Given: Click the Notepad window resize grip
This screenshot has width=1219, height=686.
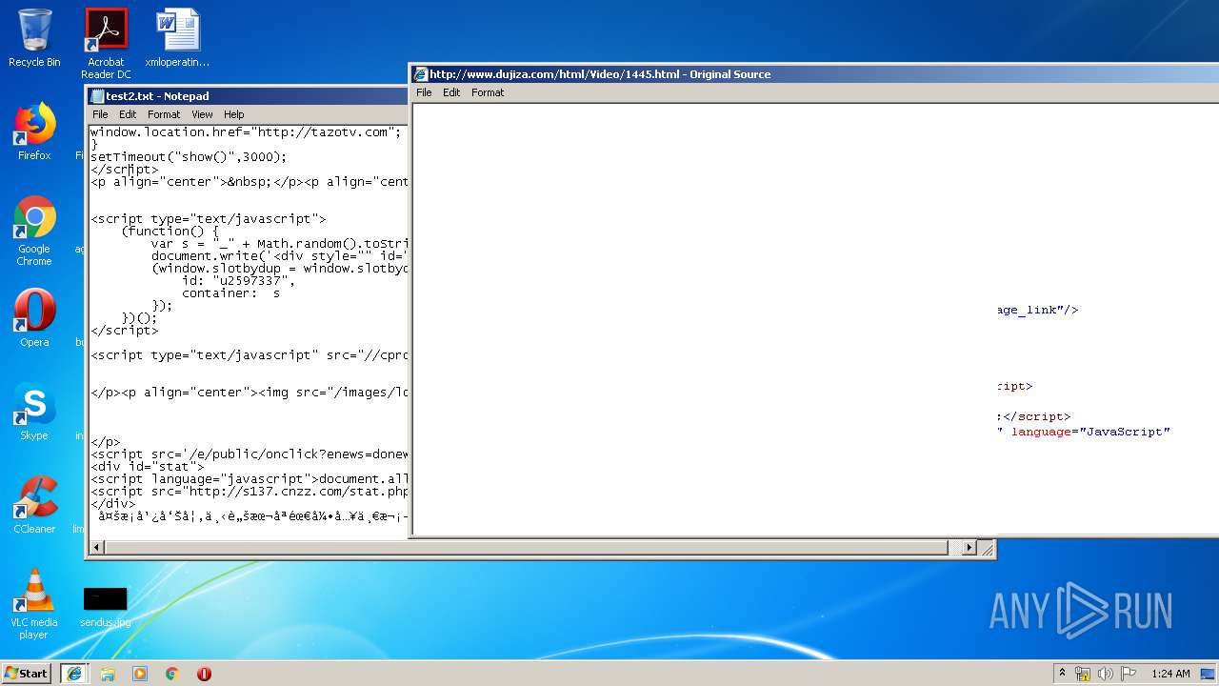Looking at the screenshot, I should 987,548.
